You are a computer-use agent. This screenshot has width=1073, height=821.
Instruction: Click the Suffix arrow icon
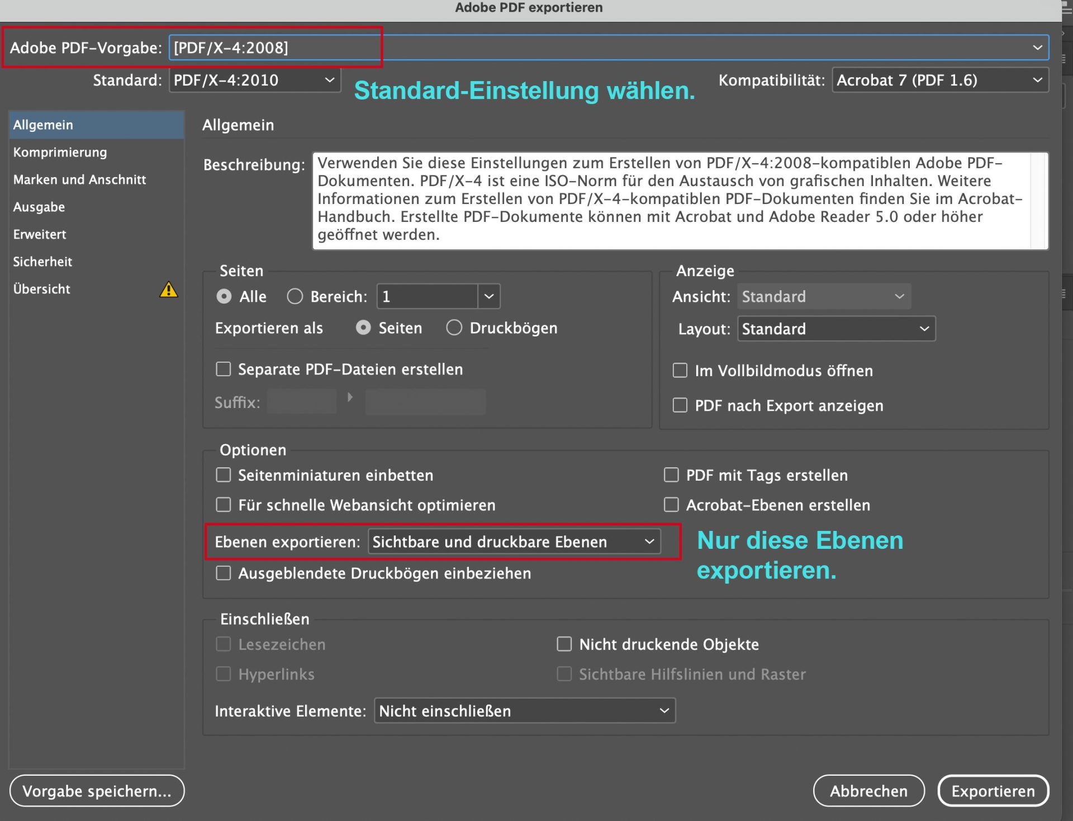[x=350, y=397]
